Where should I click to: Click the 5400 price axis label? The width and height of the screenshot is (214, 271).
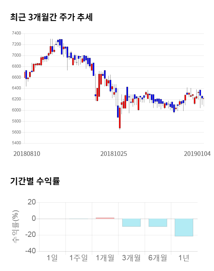coord(16,143)
